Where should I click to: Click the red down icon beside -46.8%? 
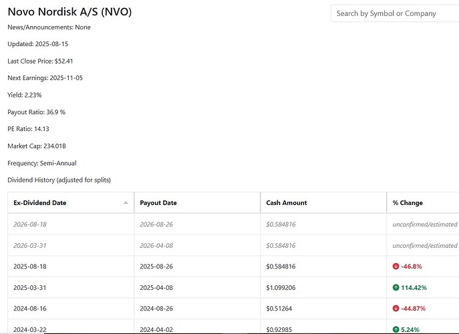396,266
